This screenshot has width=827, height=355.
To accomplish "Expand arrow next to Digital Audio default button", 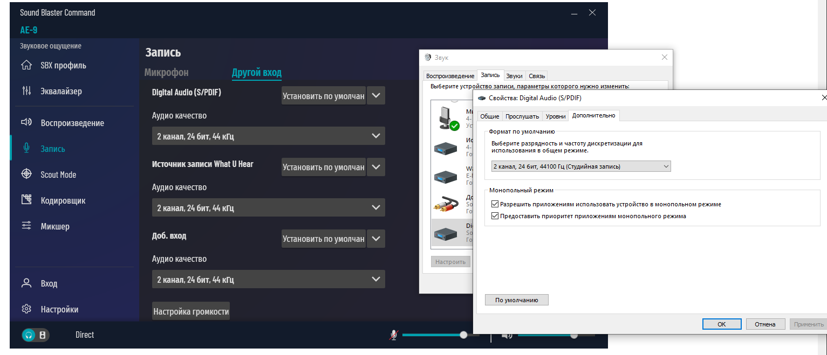I will click(x=377, y=95).
